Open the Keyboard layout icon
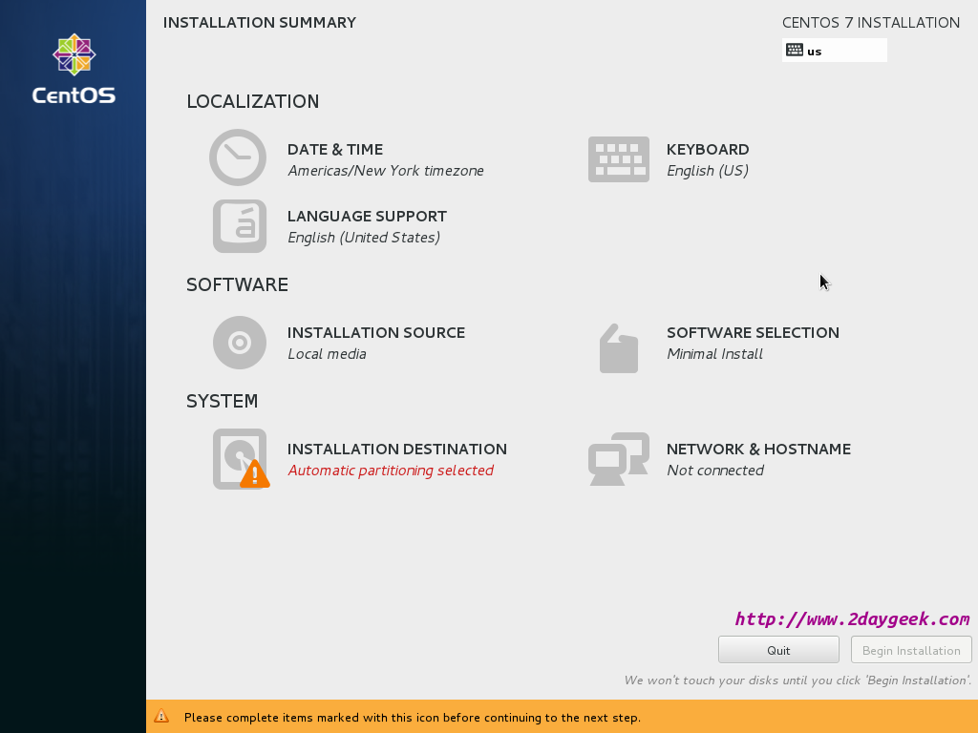 click(619, 159)
